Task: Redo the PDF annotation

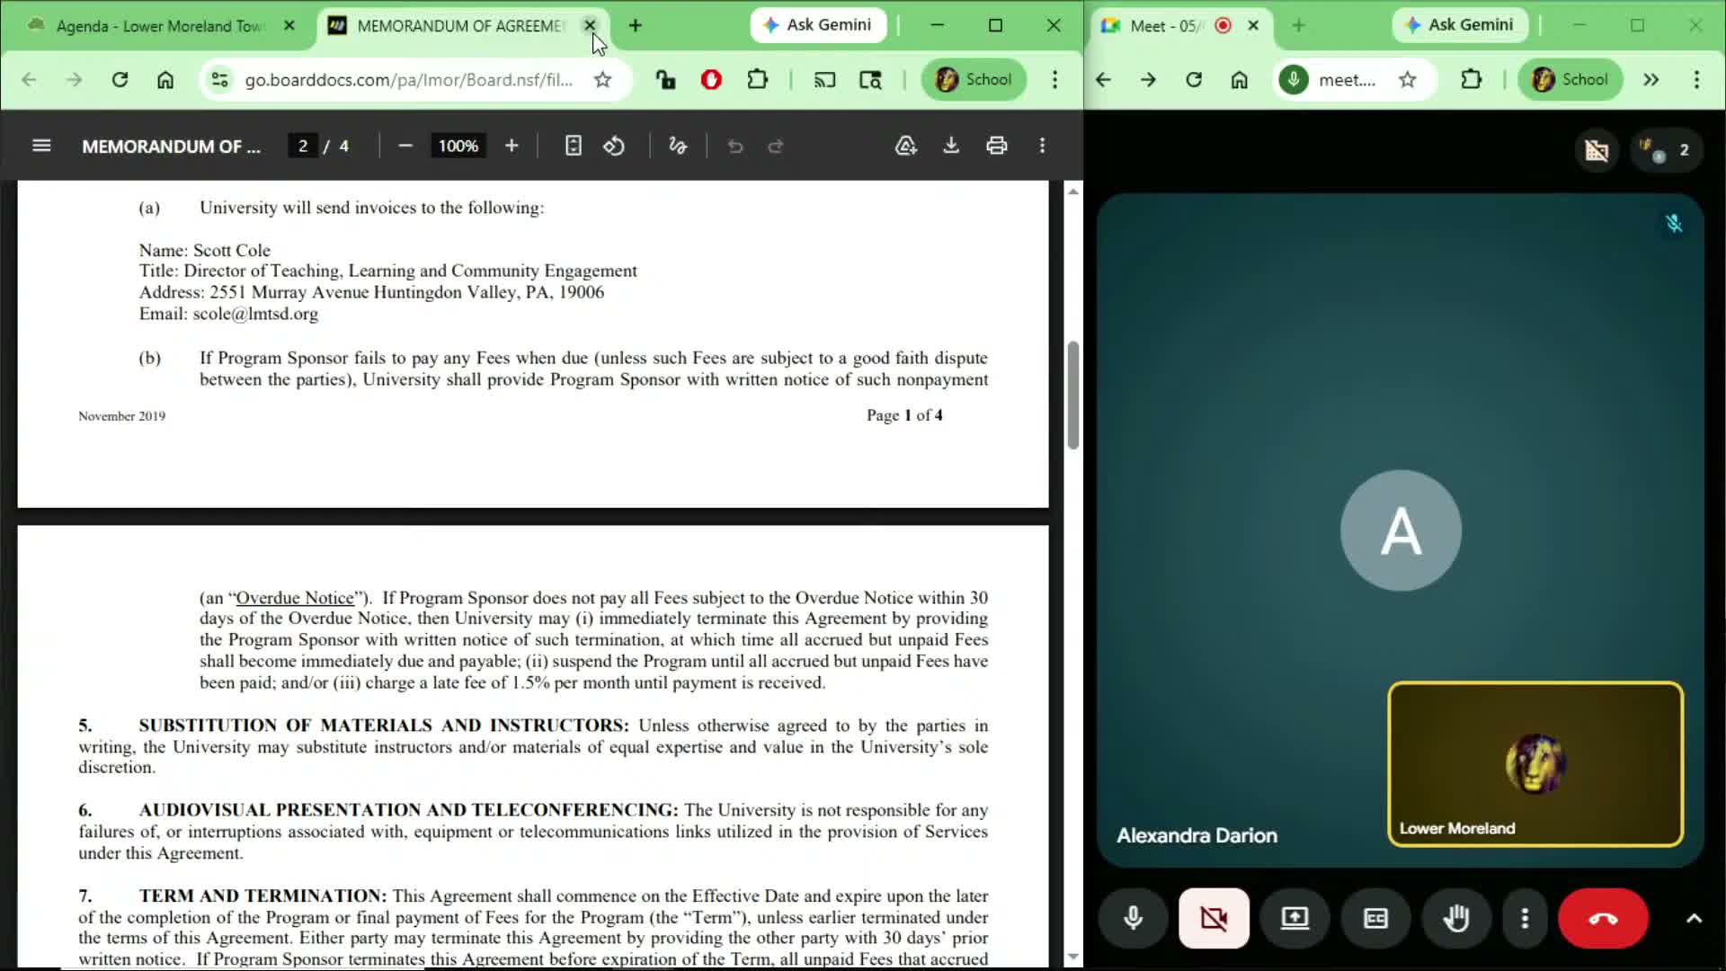Action: coord(776,146)
